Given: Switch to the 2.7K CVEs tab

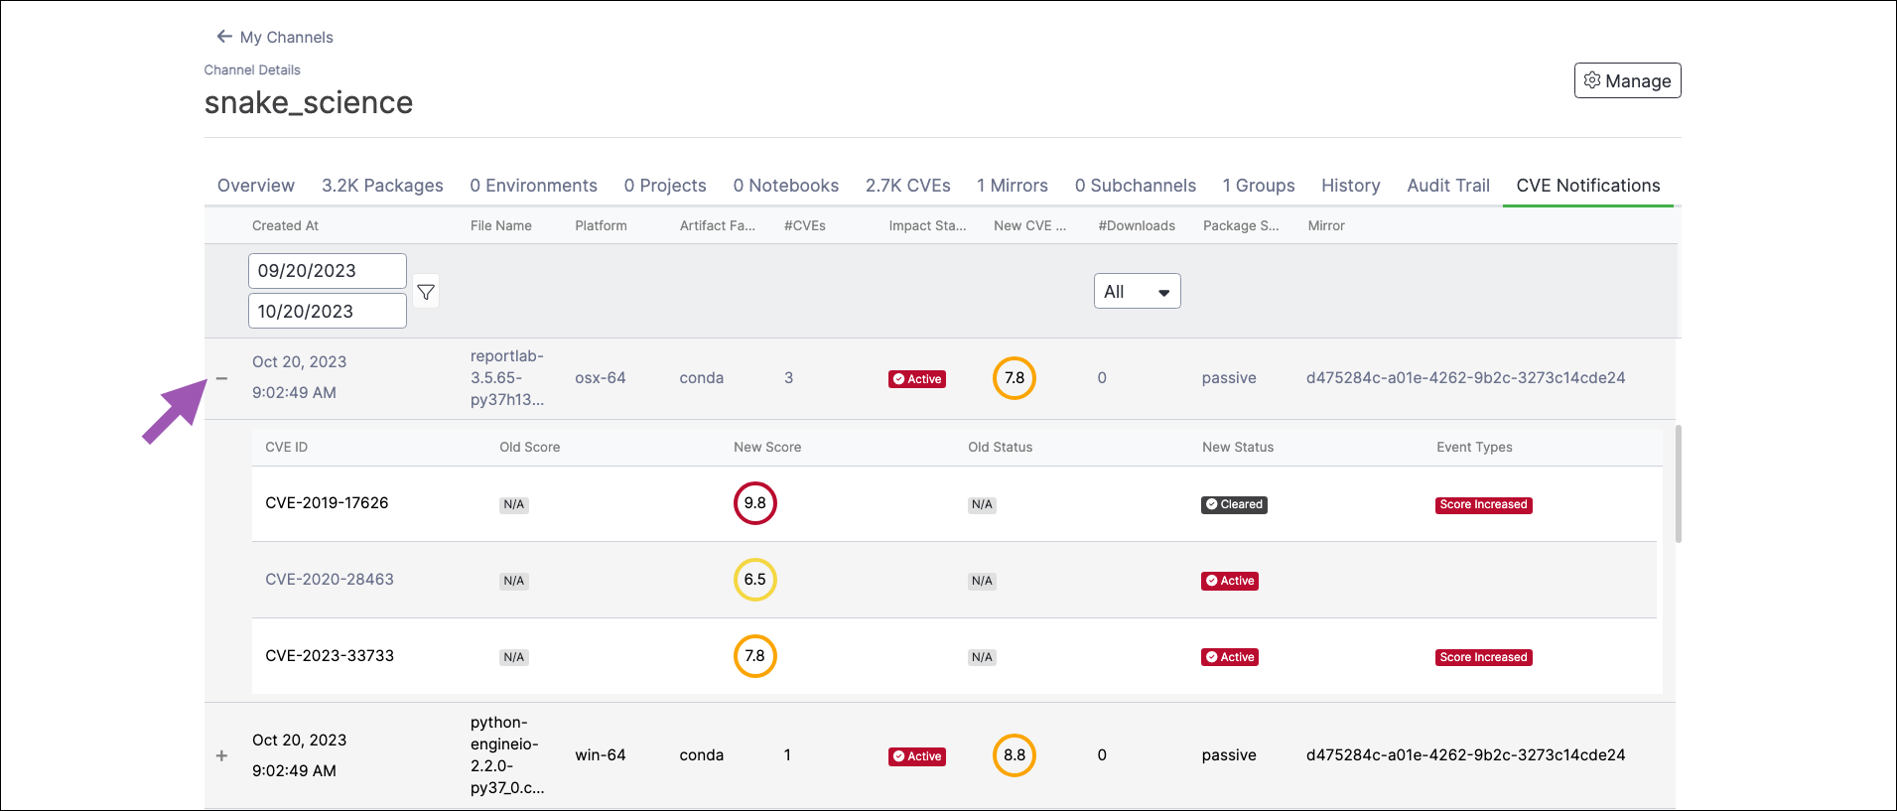Looking at the screenshot, I should click(907, 186).
